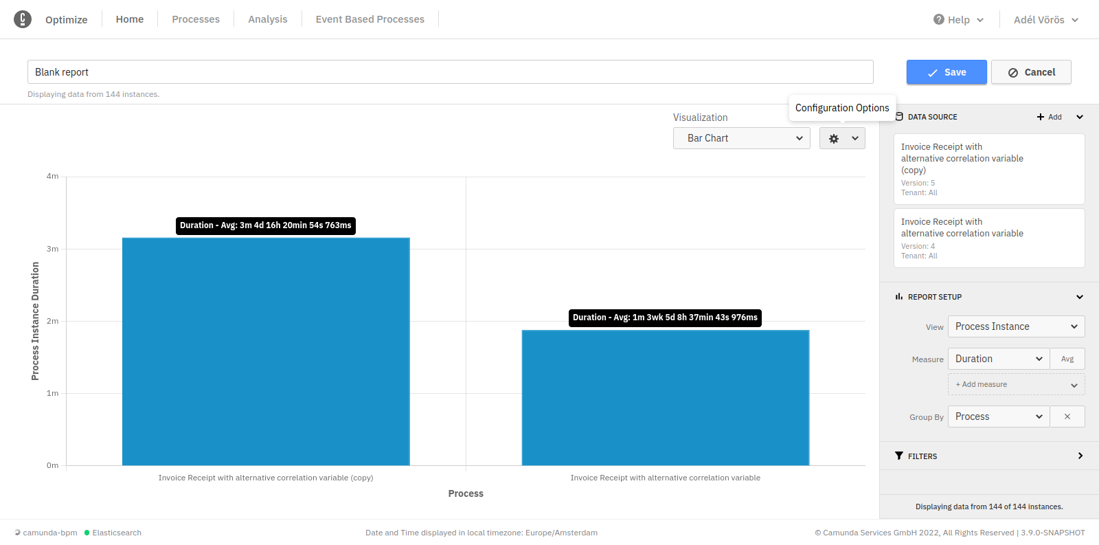Viewport: 1099px width, 545px height.
Task: Switch to the Analysis tab
Action: pos(268,19)
